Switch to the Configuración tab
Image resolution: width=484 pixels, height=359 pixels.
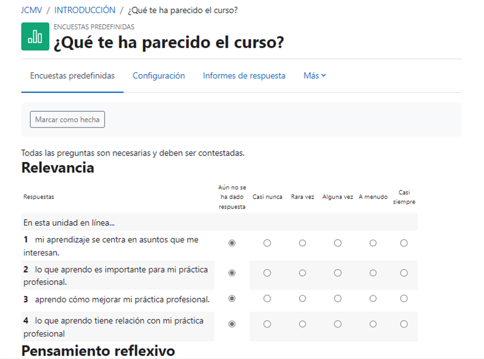[159, 75]
